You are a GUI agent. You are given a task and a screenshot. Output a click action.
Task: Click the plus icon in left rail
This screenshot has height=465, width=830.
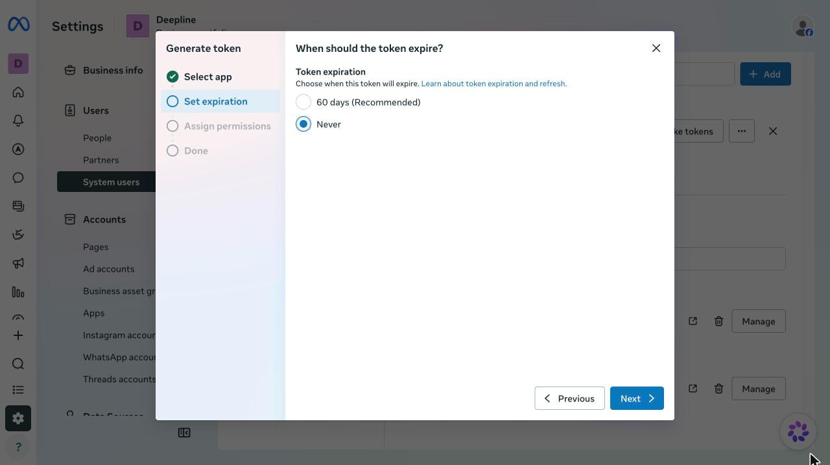pos(18,335)
